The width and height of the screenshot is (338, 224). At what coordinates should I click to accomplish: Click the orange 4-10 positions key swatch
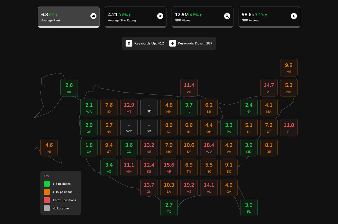47,192
